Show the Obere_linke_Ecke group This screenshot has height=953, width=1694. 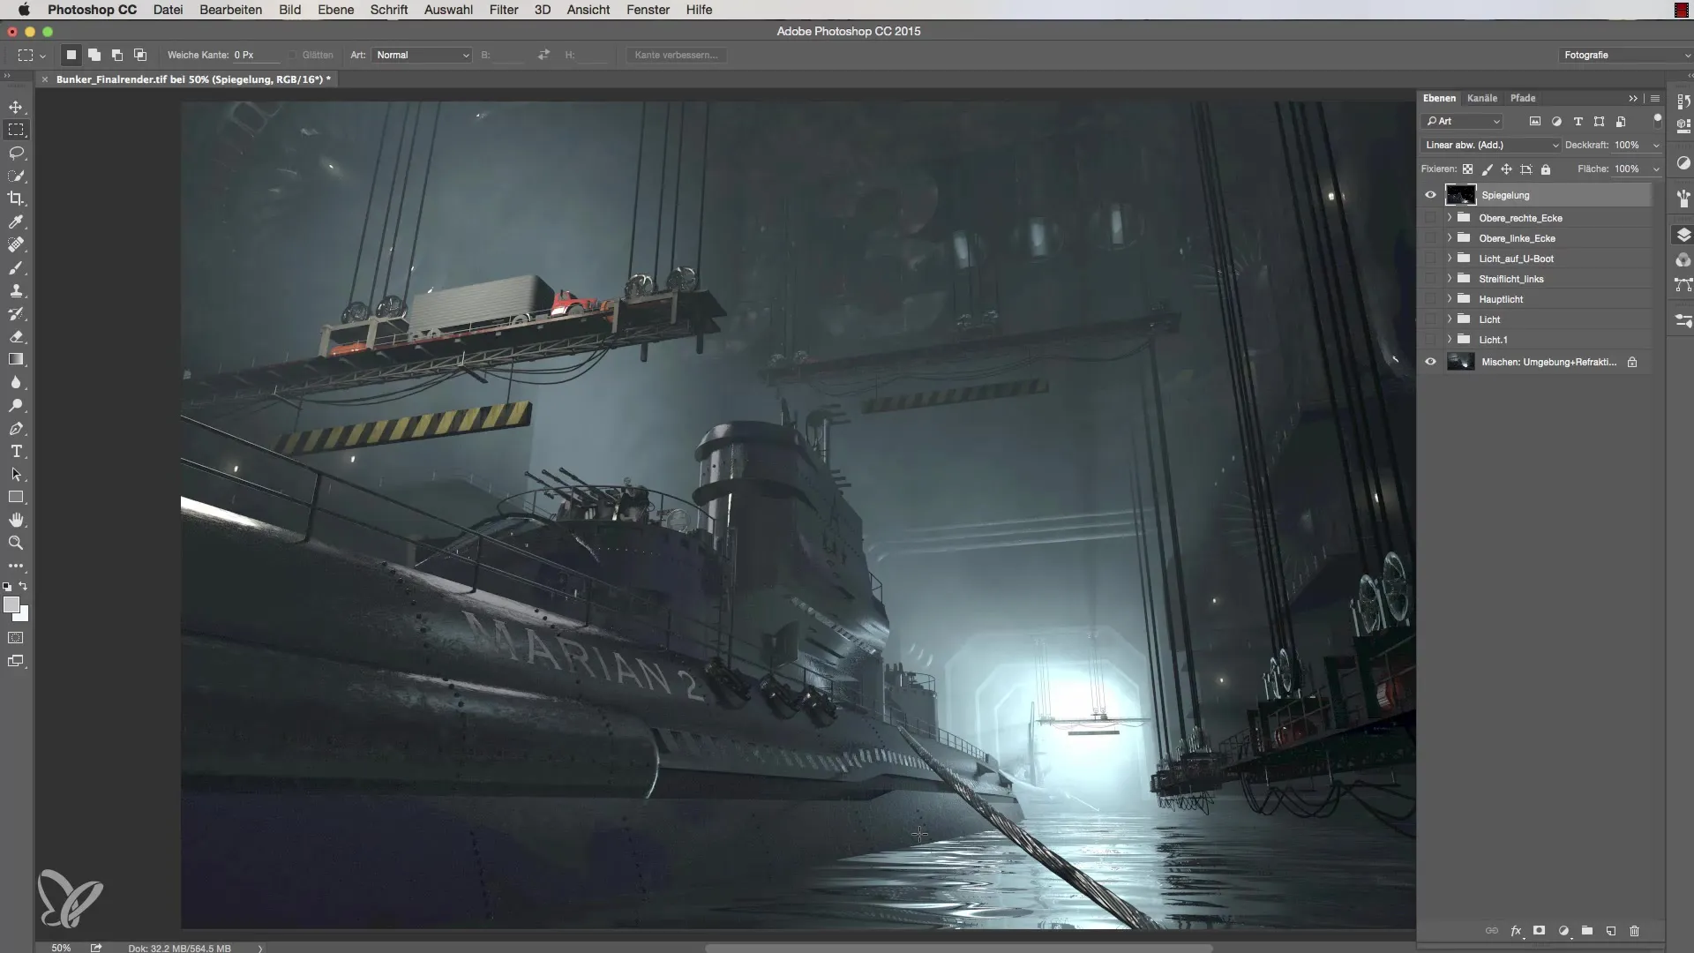click(1430, 238)
